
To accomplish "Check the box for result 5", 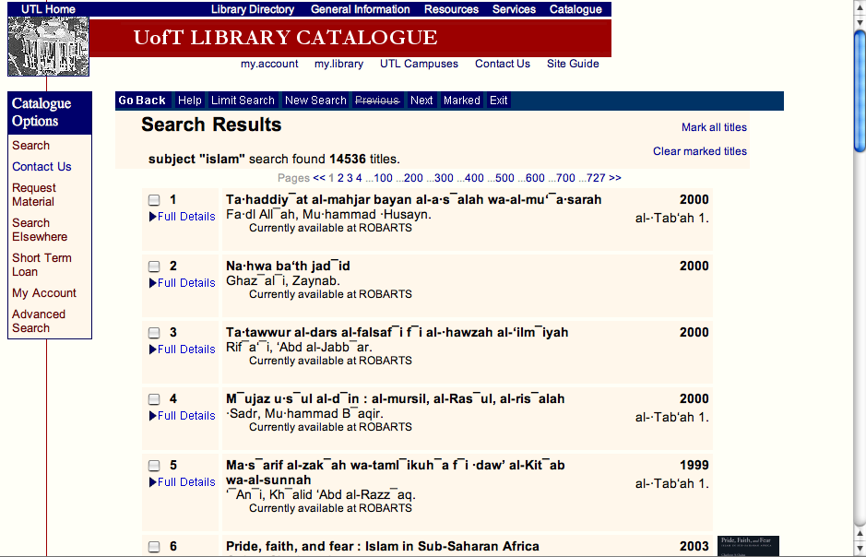I will (x=154, y=466).
